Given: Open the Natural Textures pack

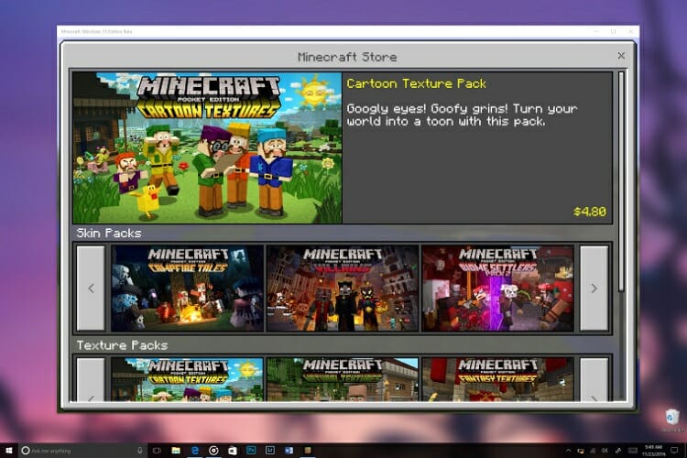Looking at the screenshot, I should pyautogui.click(x=343, y=379).
